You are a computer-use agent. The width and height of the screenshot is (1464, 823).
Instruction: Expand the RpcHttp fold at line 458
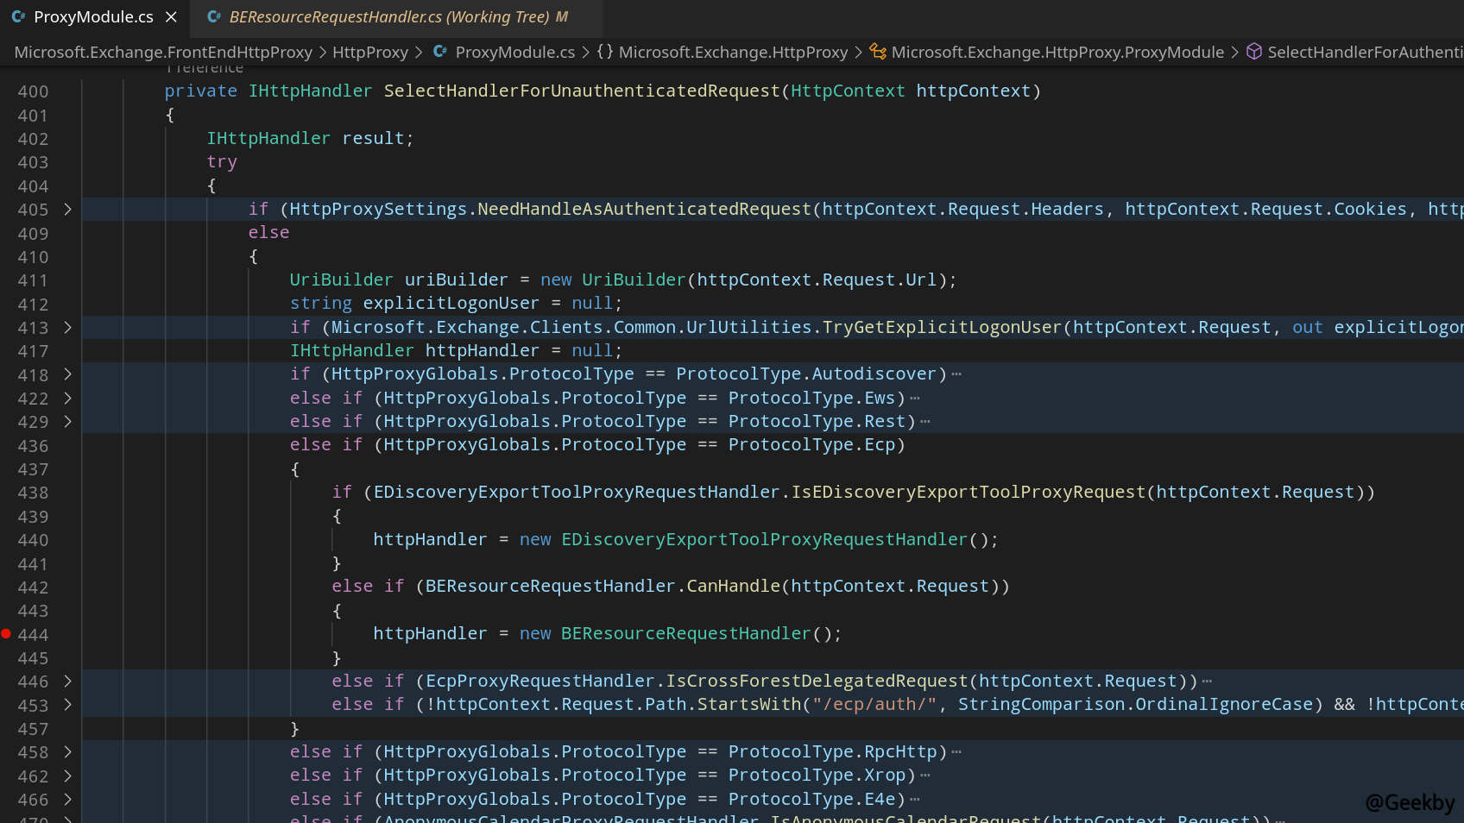67,752
